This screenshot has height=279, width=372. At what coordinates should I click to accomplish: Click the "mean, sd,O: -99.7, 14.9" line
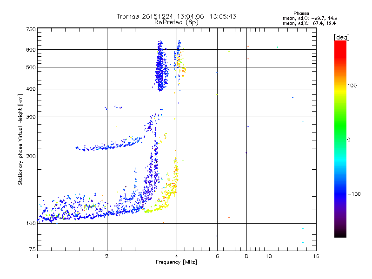pyautogui.click(x=310, y=18)
